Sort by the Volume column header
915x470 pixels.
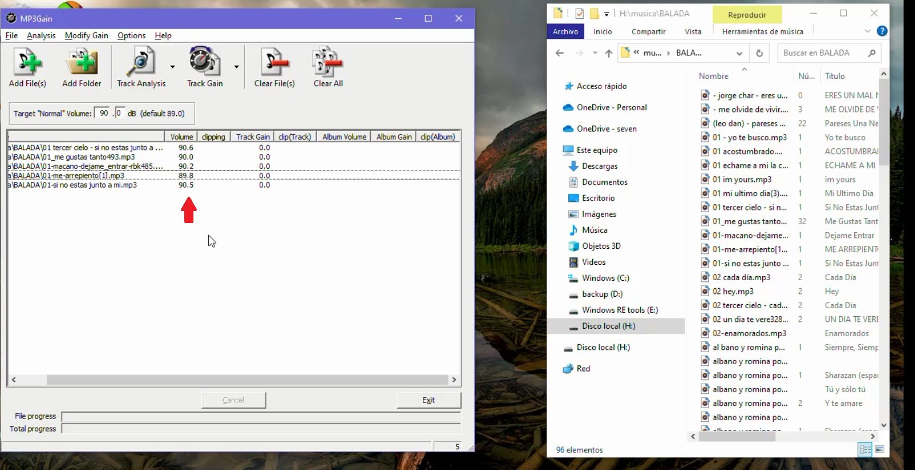[181, 137]
